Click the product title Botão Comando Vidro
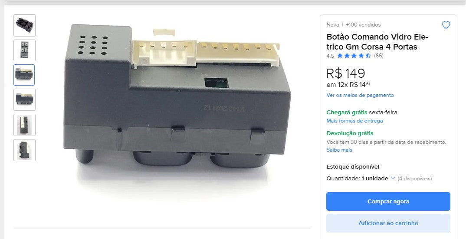The image size is (466, 239). [x=377, y=42]
